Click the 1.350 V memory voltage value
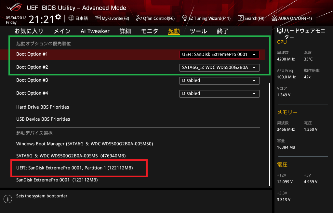 coord(311,129)
